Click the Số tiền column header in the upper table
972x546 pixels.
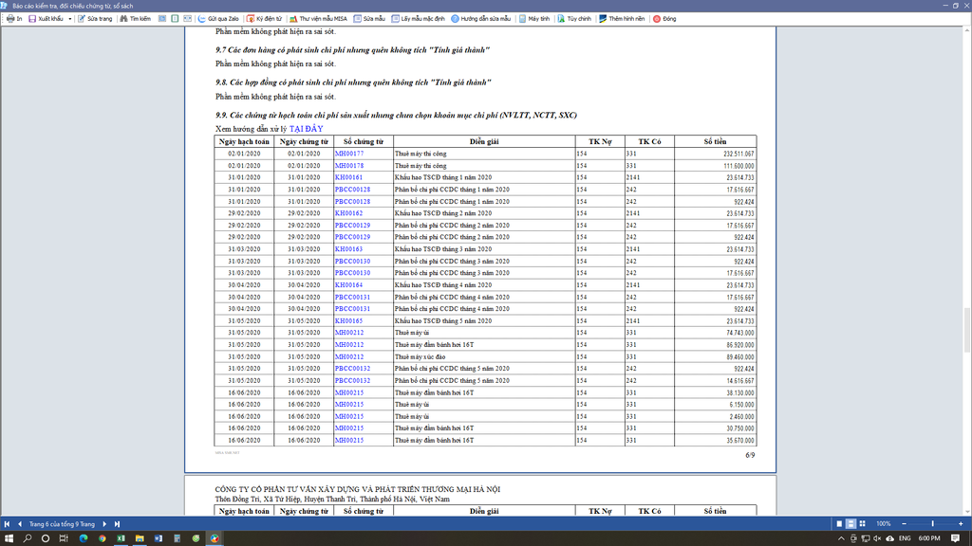(715, 142)
